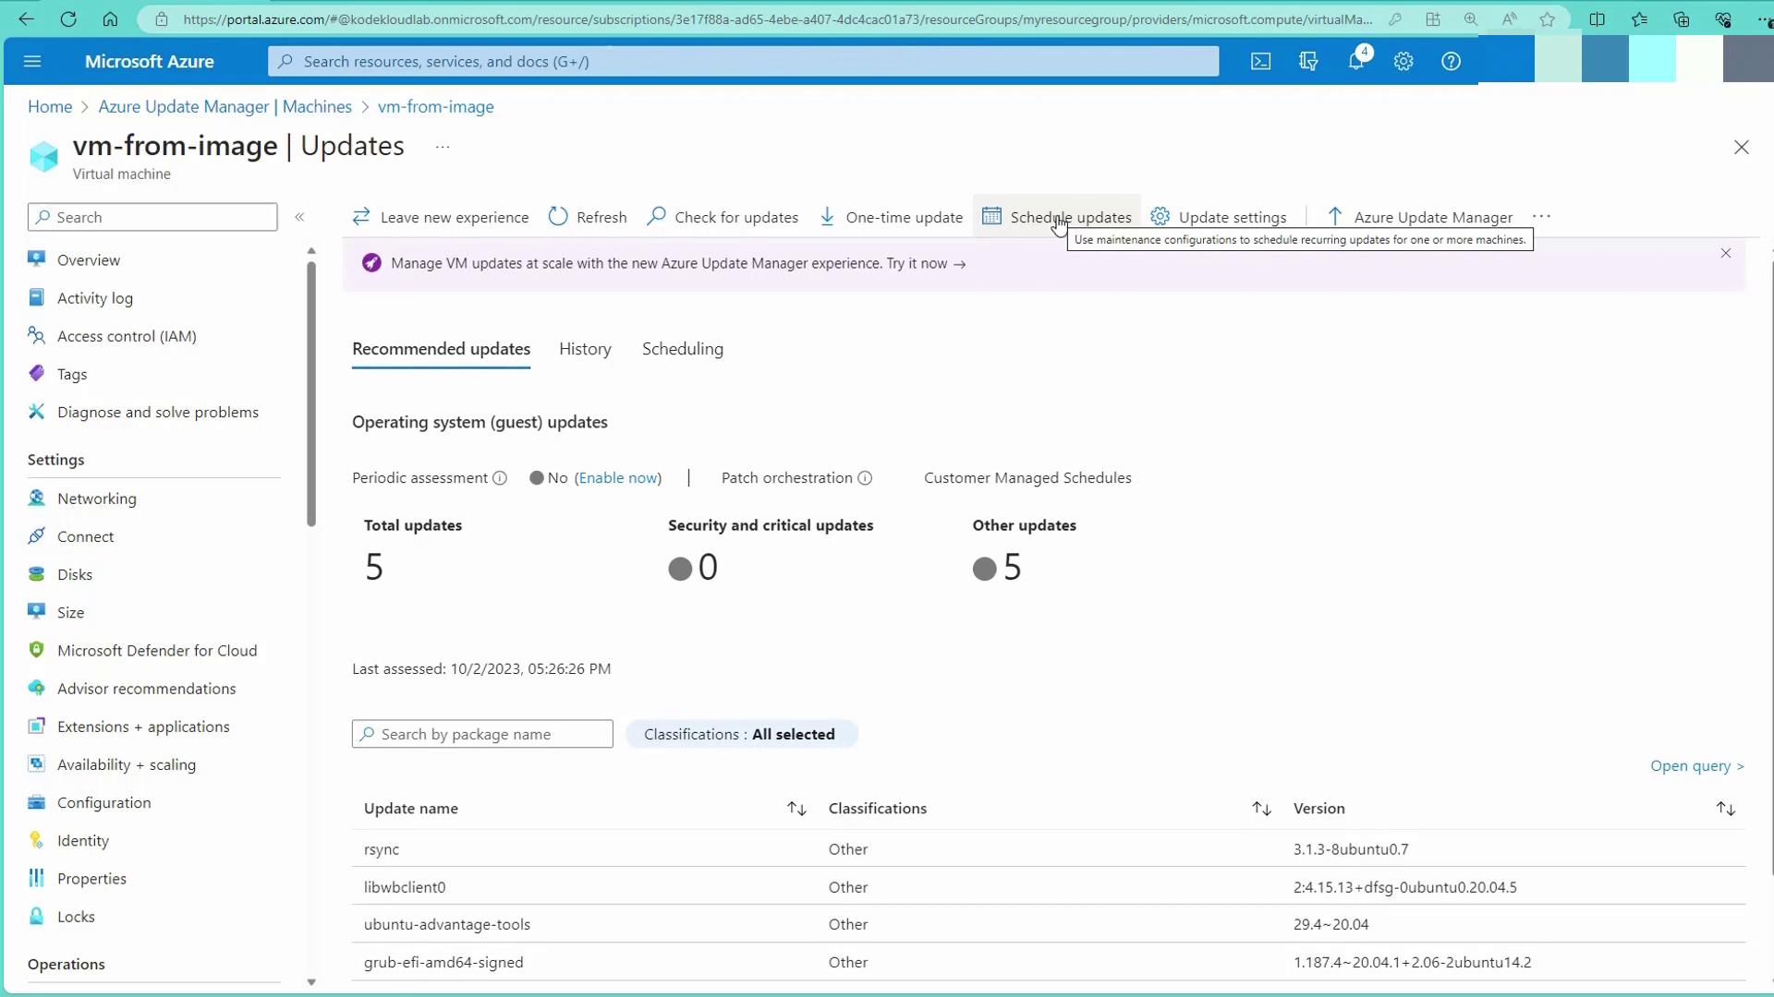Open Azure Cloud Shell icon

tap(1260, 61)
